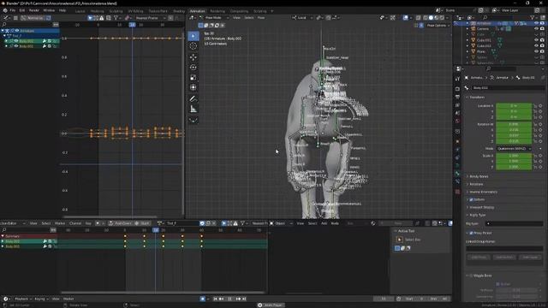The height and width of the screenshot is (308, 548).
Task: Open the Output properties tab icon
Action: (x=457, y=97)
